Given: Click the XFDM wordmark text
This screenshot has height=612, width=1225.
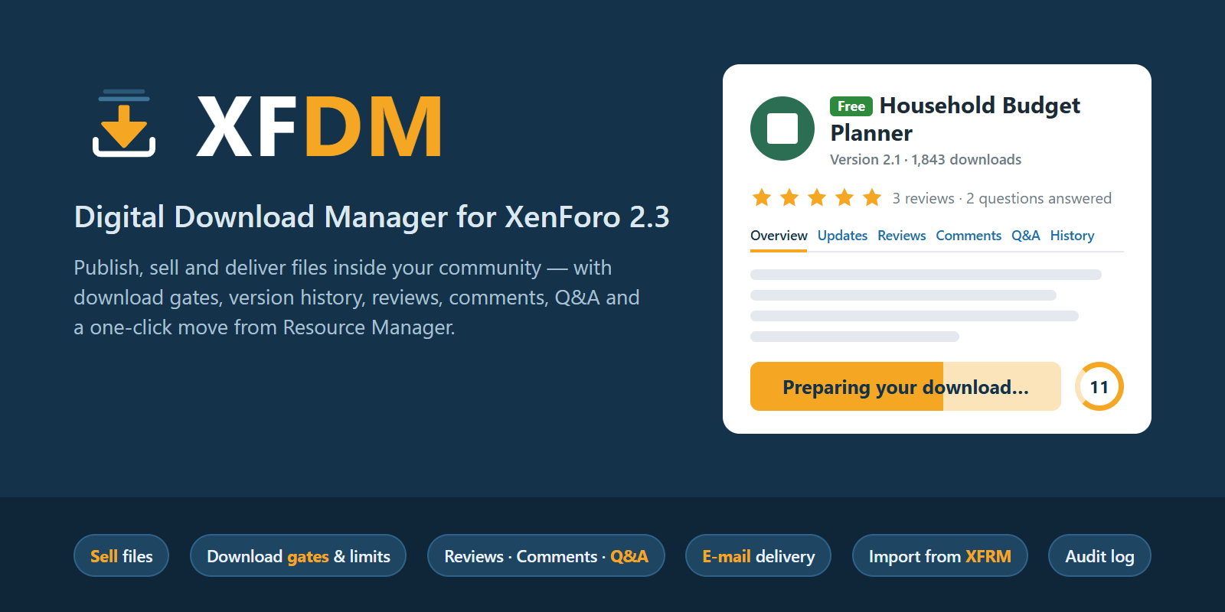Looking at the screenshot, I should click(x=319, y=126).
